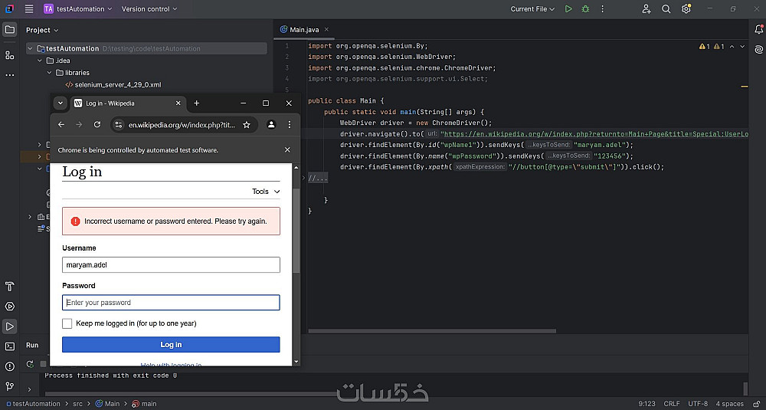Click the src breadcrumb in status bar
This screenshot has height=410, width=766.
tap(77, 404)
